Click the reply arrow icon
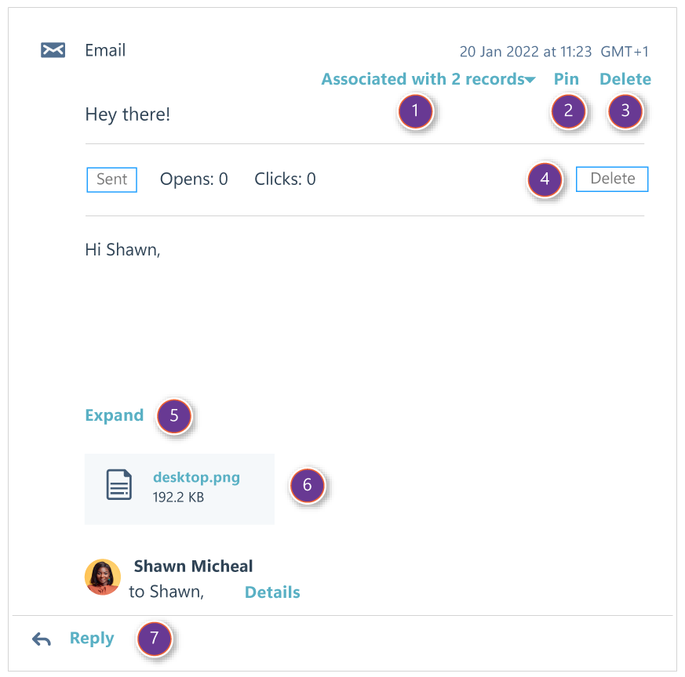685x677 pixels. (x=42, y=639)
